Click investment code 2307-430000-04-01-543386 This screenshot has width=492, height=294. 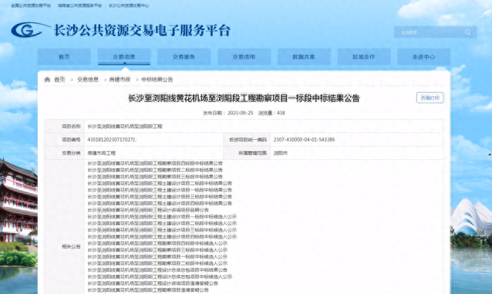tap(304, 139)
